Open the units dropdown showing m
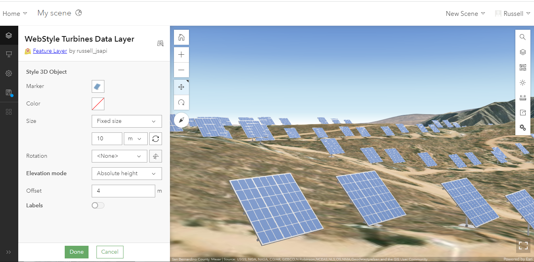This screenshot has height=262, width=534. [136, 138]
